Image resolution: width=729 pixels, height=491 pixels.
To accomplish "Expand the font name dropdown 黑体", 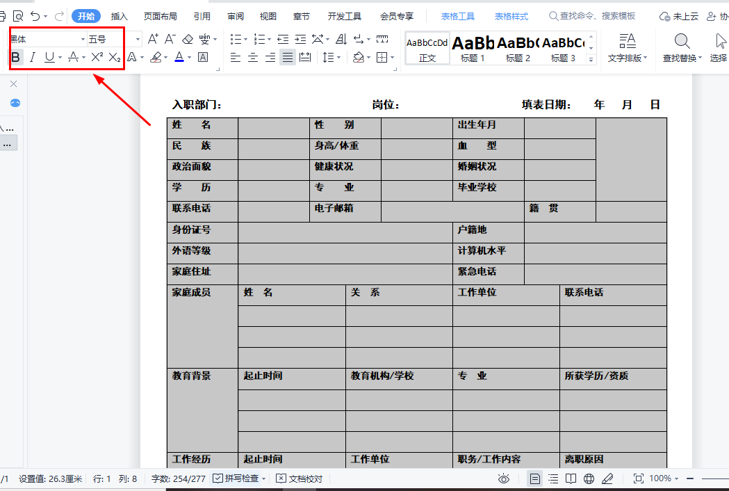I will (83, 40).
